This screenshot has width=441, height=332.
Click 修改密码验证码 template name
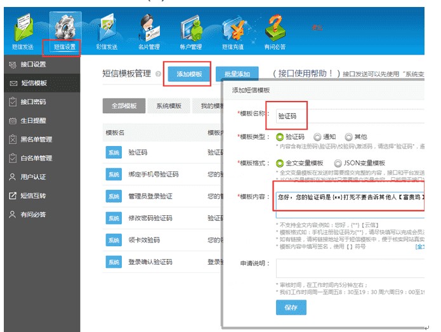tap(150, 218)
